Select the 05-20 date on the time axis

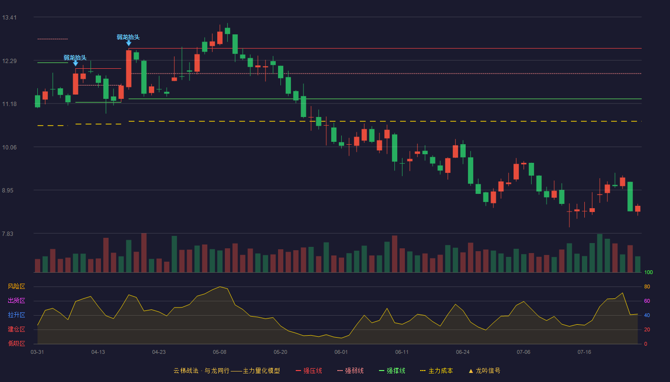coord(280,352)
